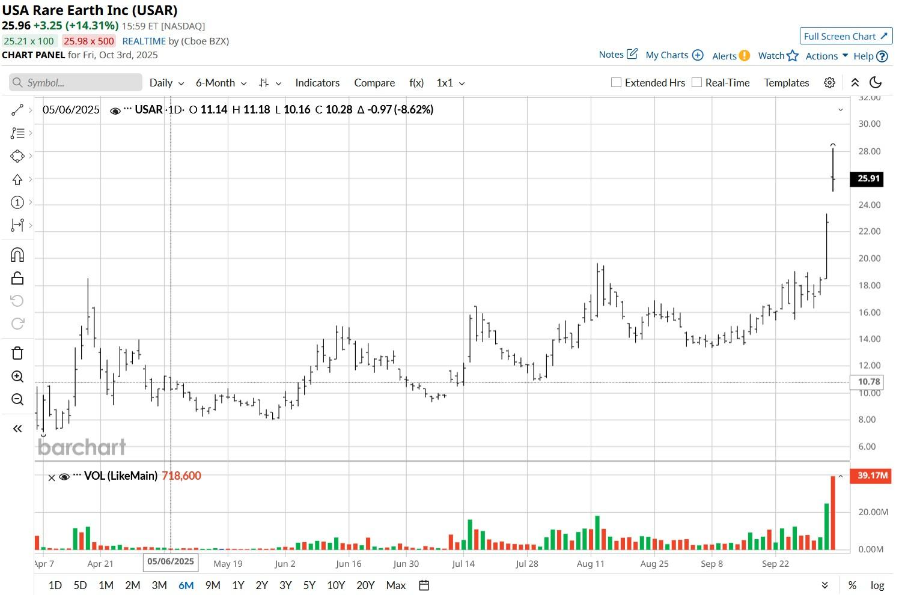The width and height of the screenshot is (902, 595).
Task: Expand the Actions dropdown menu
Action: (x=826, y=56)
